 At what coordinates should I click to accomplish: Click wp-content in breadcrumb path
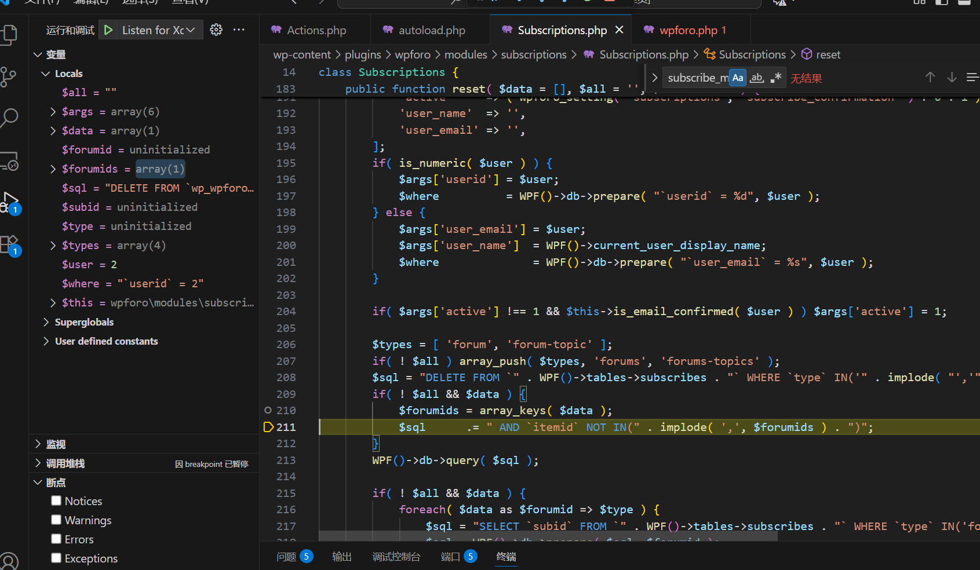(302, 54)
